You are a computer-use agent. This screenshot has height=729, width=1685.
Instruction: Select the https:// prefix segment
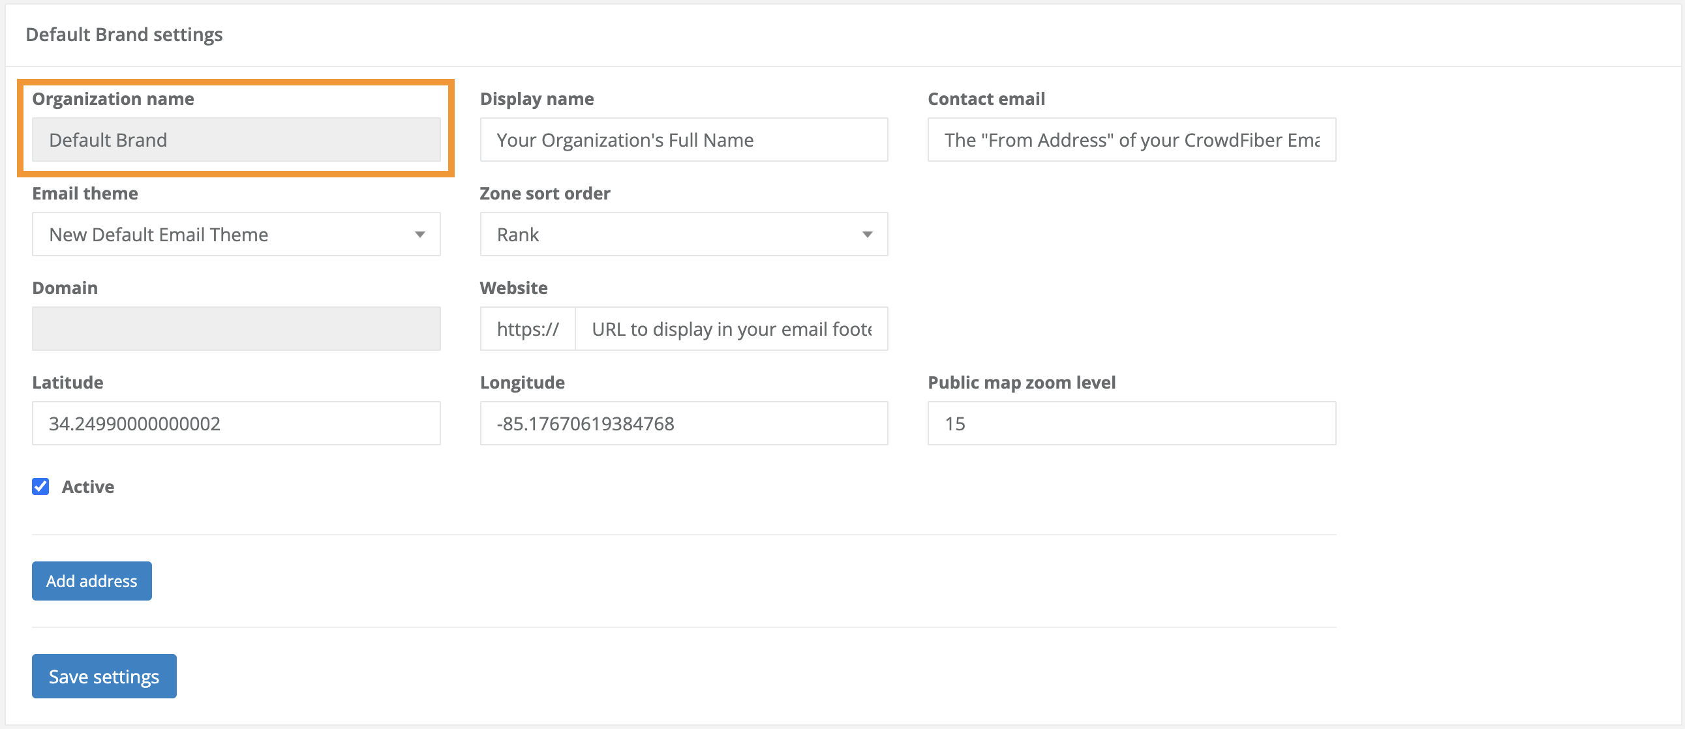[x=527, y=329]
